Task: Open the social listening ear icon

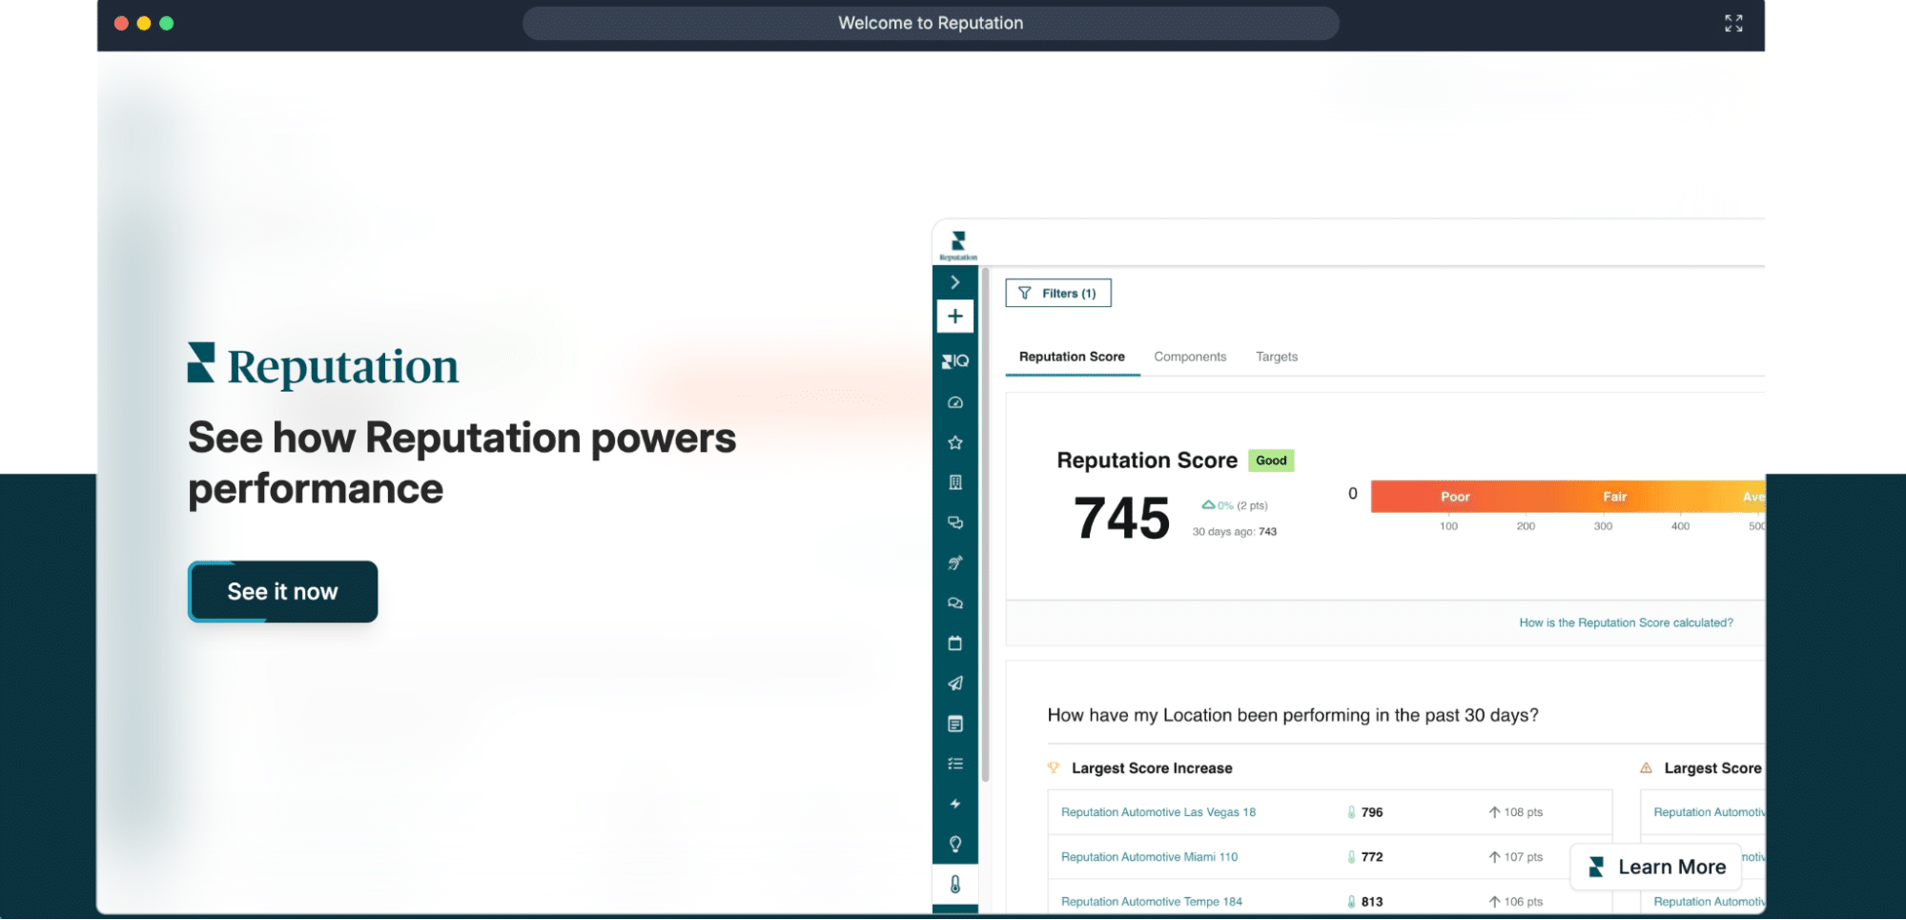Action: [954, 562]
